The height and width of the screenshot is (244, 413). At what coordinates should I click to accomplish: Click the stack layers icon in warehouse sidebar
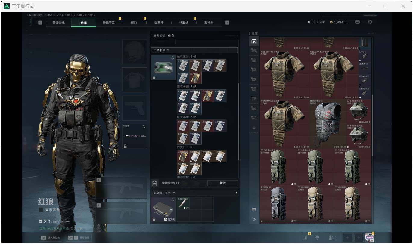tap(254, 209)
